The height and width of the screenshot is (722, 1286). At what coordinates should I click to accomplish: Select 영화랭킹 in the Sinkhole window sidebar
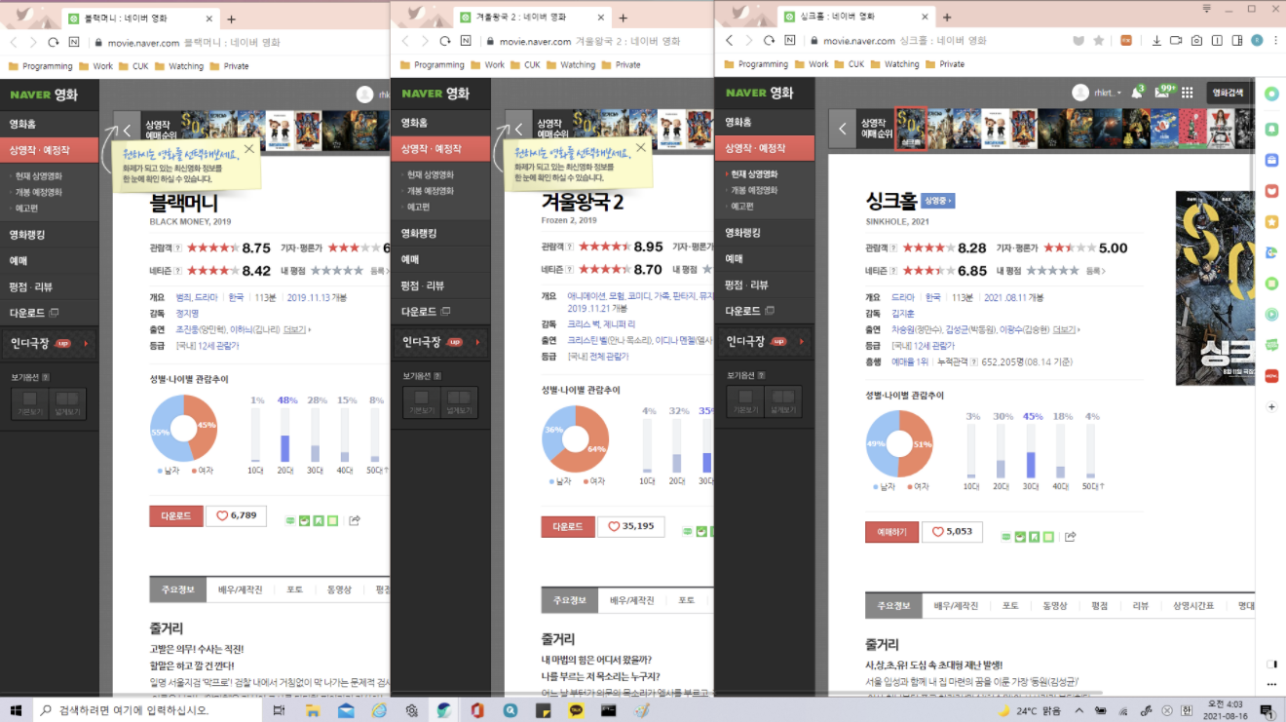(x=765, y=233)
